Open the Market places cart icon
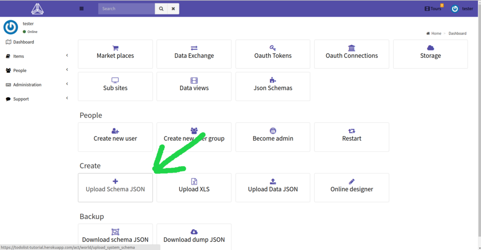Screen dimensions: 481x250 pos(115,48)
